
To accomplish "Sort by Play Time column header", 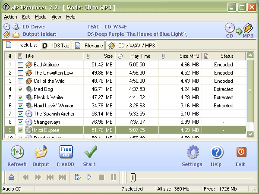I will (x=137, y=56).
